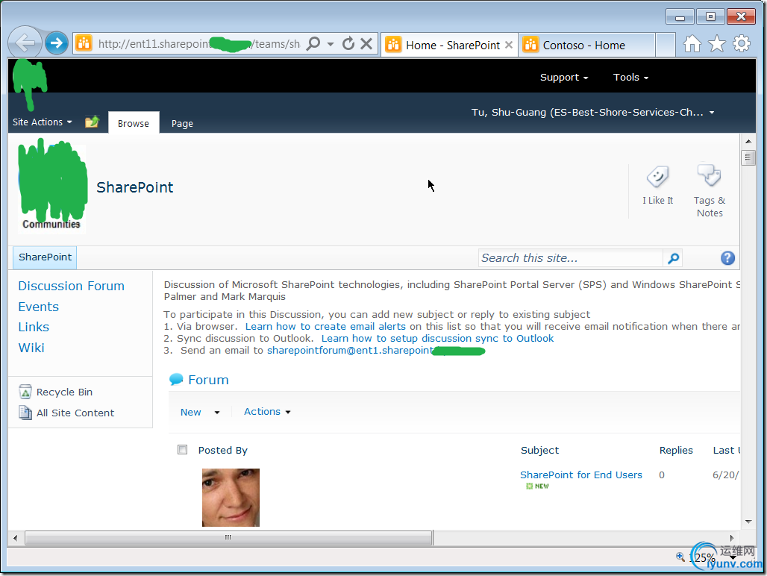The width and height of the screenshot is (767, 576).
Task: Open the New item dropdown arrow
Action: (x=216, y=412)
